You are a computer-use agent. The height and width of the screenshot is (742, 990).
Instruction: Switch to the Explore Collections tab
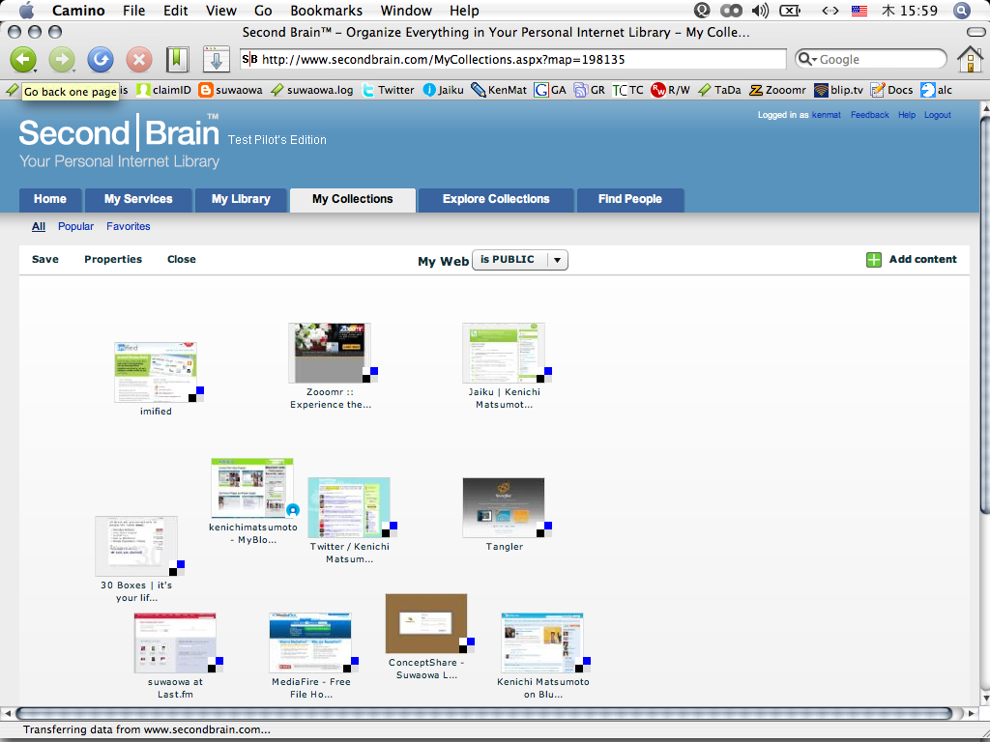[496, 199]
